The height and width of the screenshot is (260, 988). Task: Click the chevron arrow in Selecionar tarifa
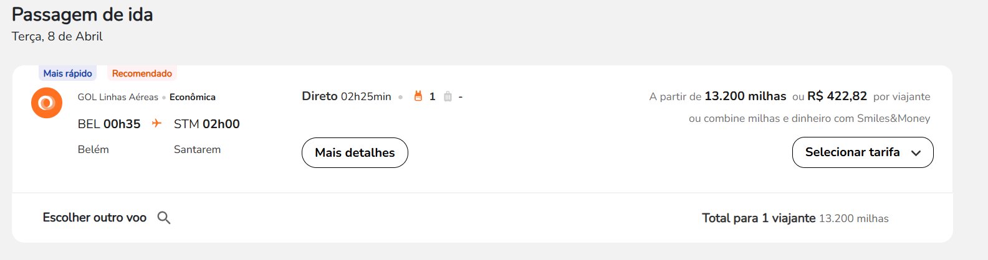point(916,153)
